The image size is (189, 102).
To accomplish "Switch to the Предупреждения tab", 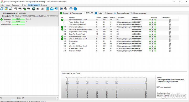I will [138, 13].
